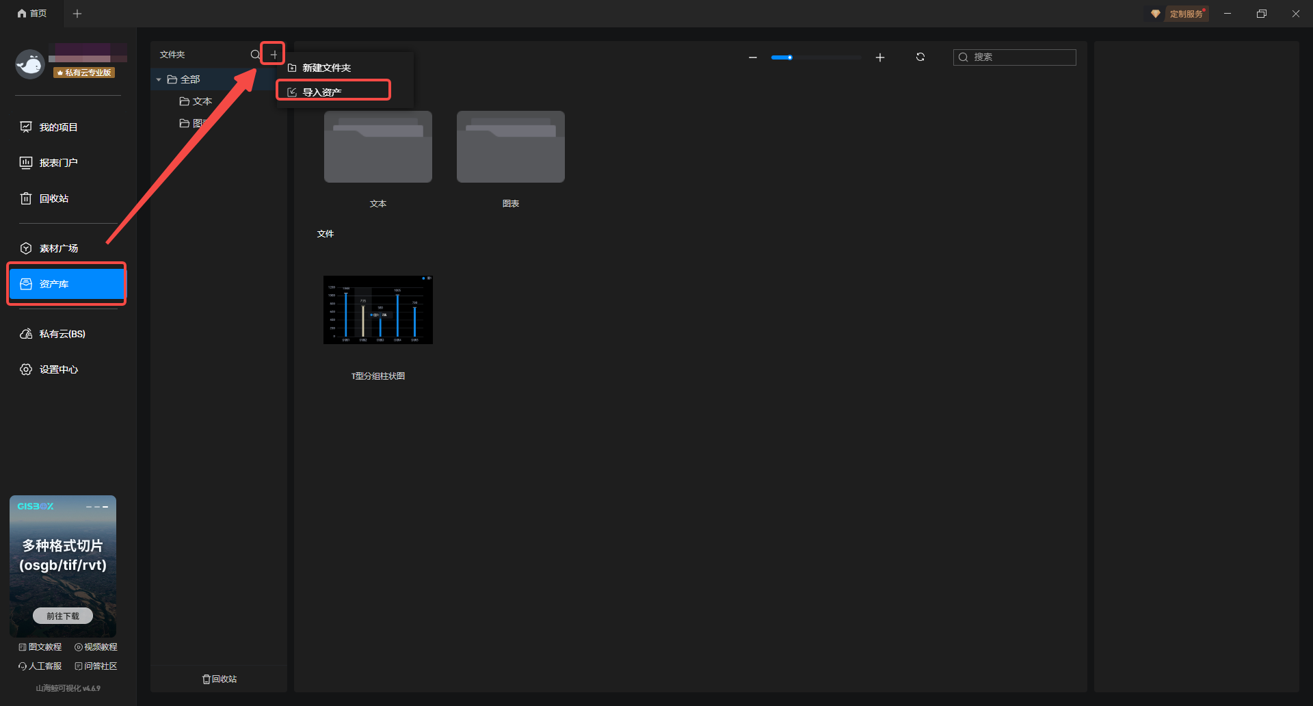Click the plus icon to add folder
The image size is (1313, 706).
(x=274, y=55)
